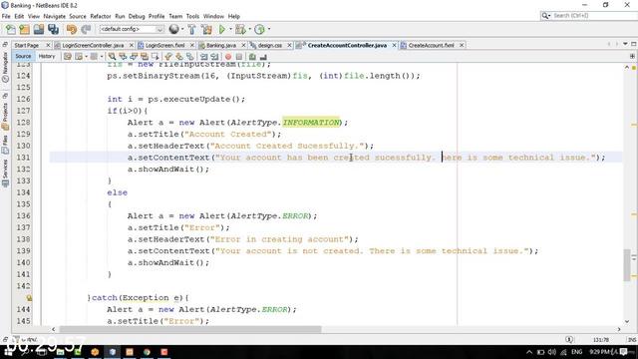
Task: Click the Save All toolbar icon
Action: (x=53, y=29)
